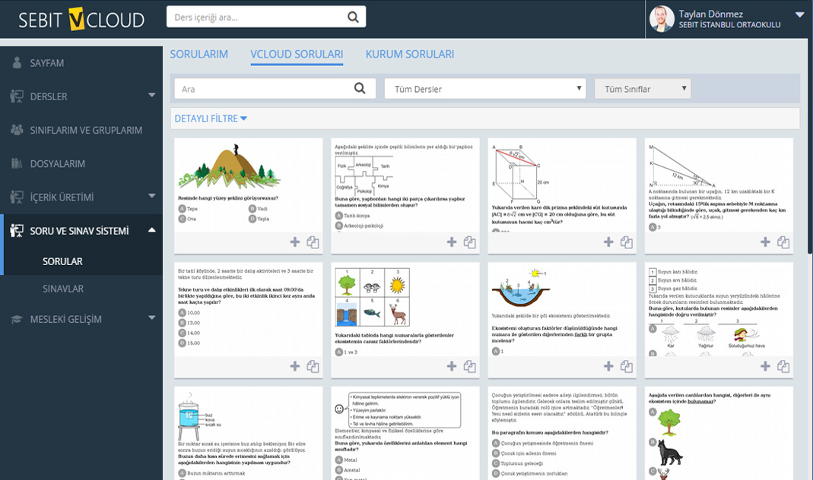This screenshot has width=813, height=480.
Task: Switch to the KURUM SORULARI tab
Action: tap(409, 55)
